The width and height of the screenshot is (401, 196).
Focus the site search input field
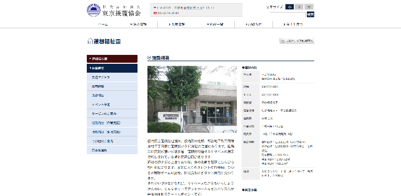pyautogui.click(x=288, y=15)
